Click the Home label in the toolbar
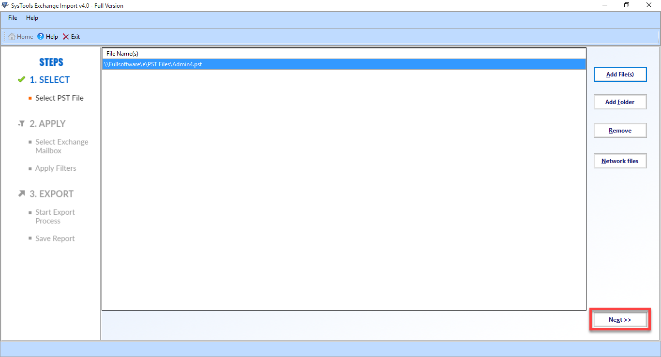The image size is (661, 357). pos(25,37)
